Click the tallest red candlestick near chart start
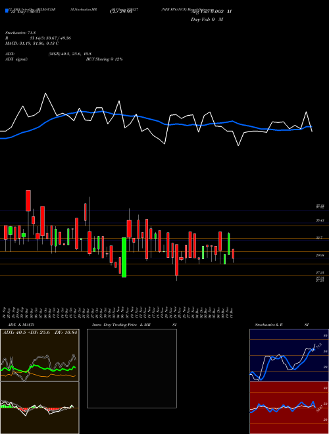The width and height of the screenshot is (329, 434). (28, 201)
